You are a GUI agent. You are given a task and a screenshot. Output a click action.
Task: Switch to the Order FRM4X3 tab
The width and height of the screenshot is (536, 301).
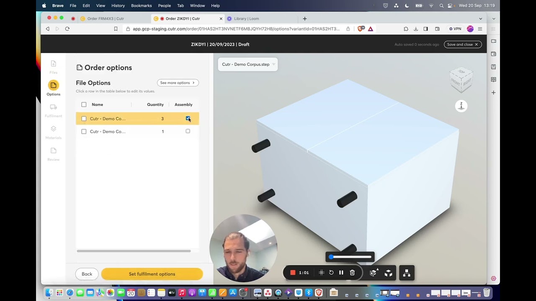(x=106, y=18)
